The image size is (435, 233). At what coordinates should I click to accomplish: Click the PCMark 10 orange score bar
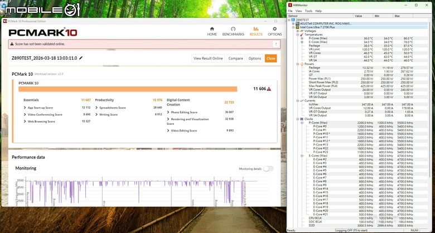pos(128,89)
